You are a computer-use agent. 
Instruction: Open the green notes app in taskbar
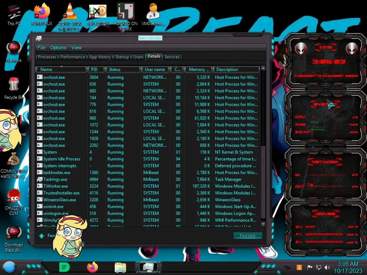click(x=64, y=267)
